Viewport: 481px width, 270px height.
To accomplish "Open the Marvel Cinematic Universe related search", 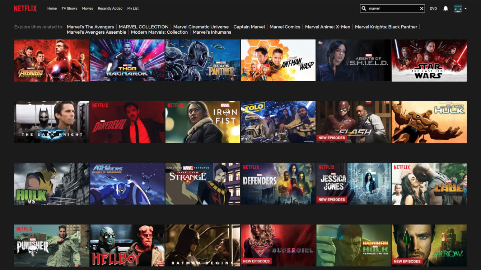I will [201, 26].
